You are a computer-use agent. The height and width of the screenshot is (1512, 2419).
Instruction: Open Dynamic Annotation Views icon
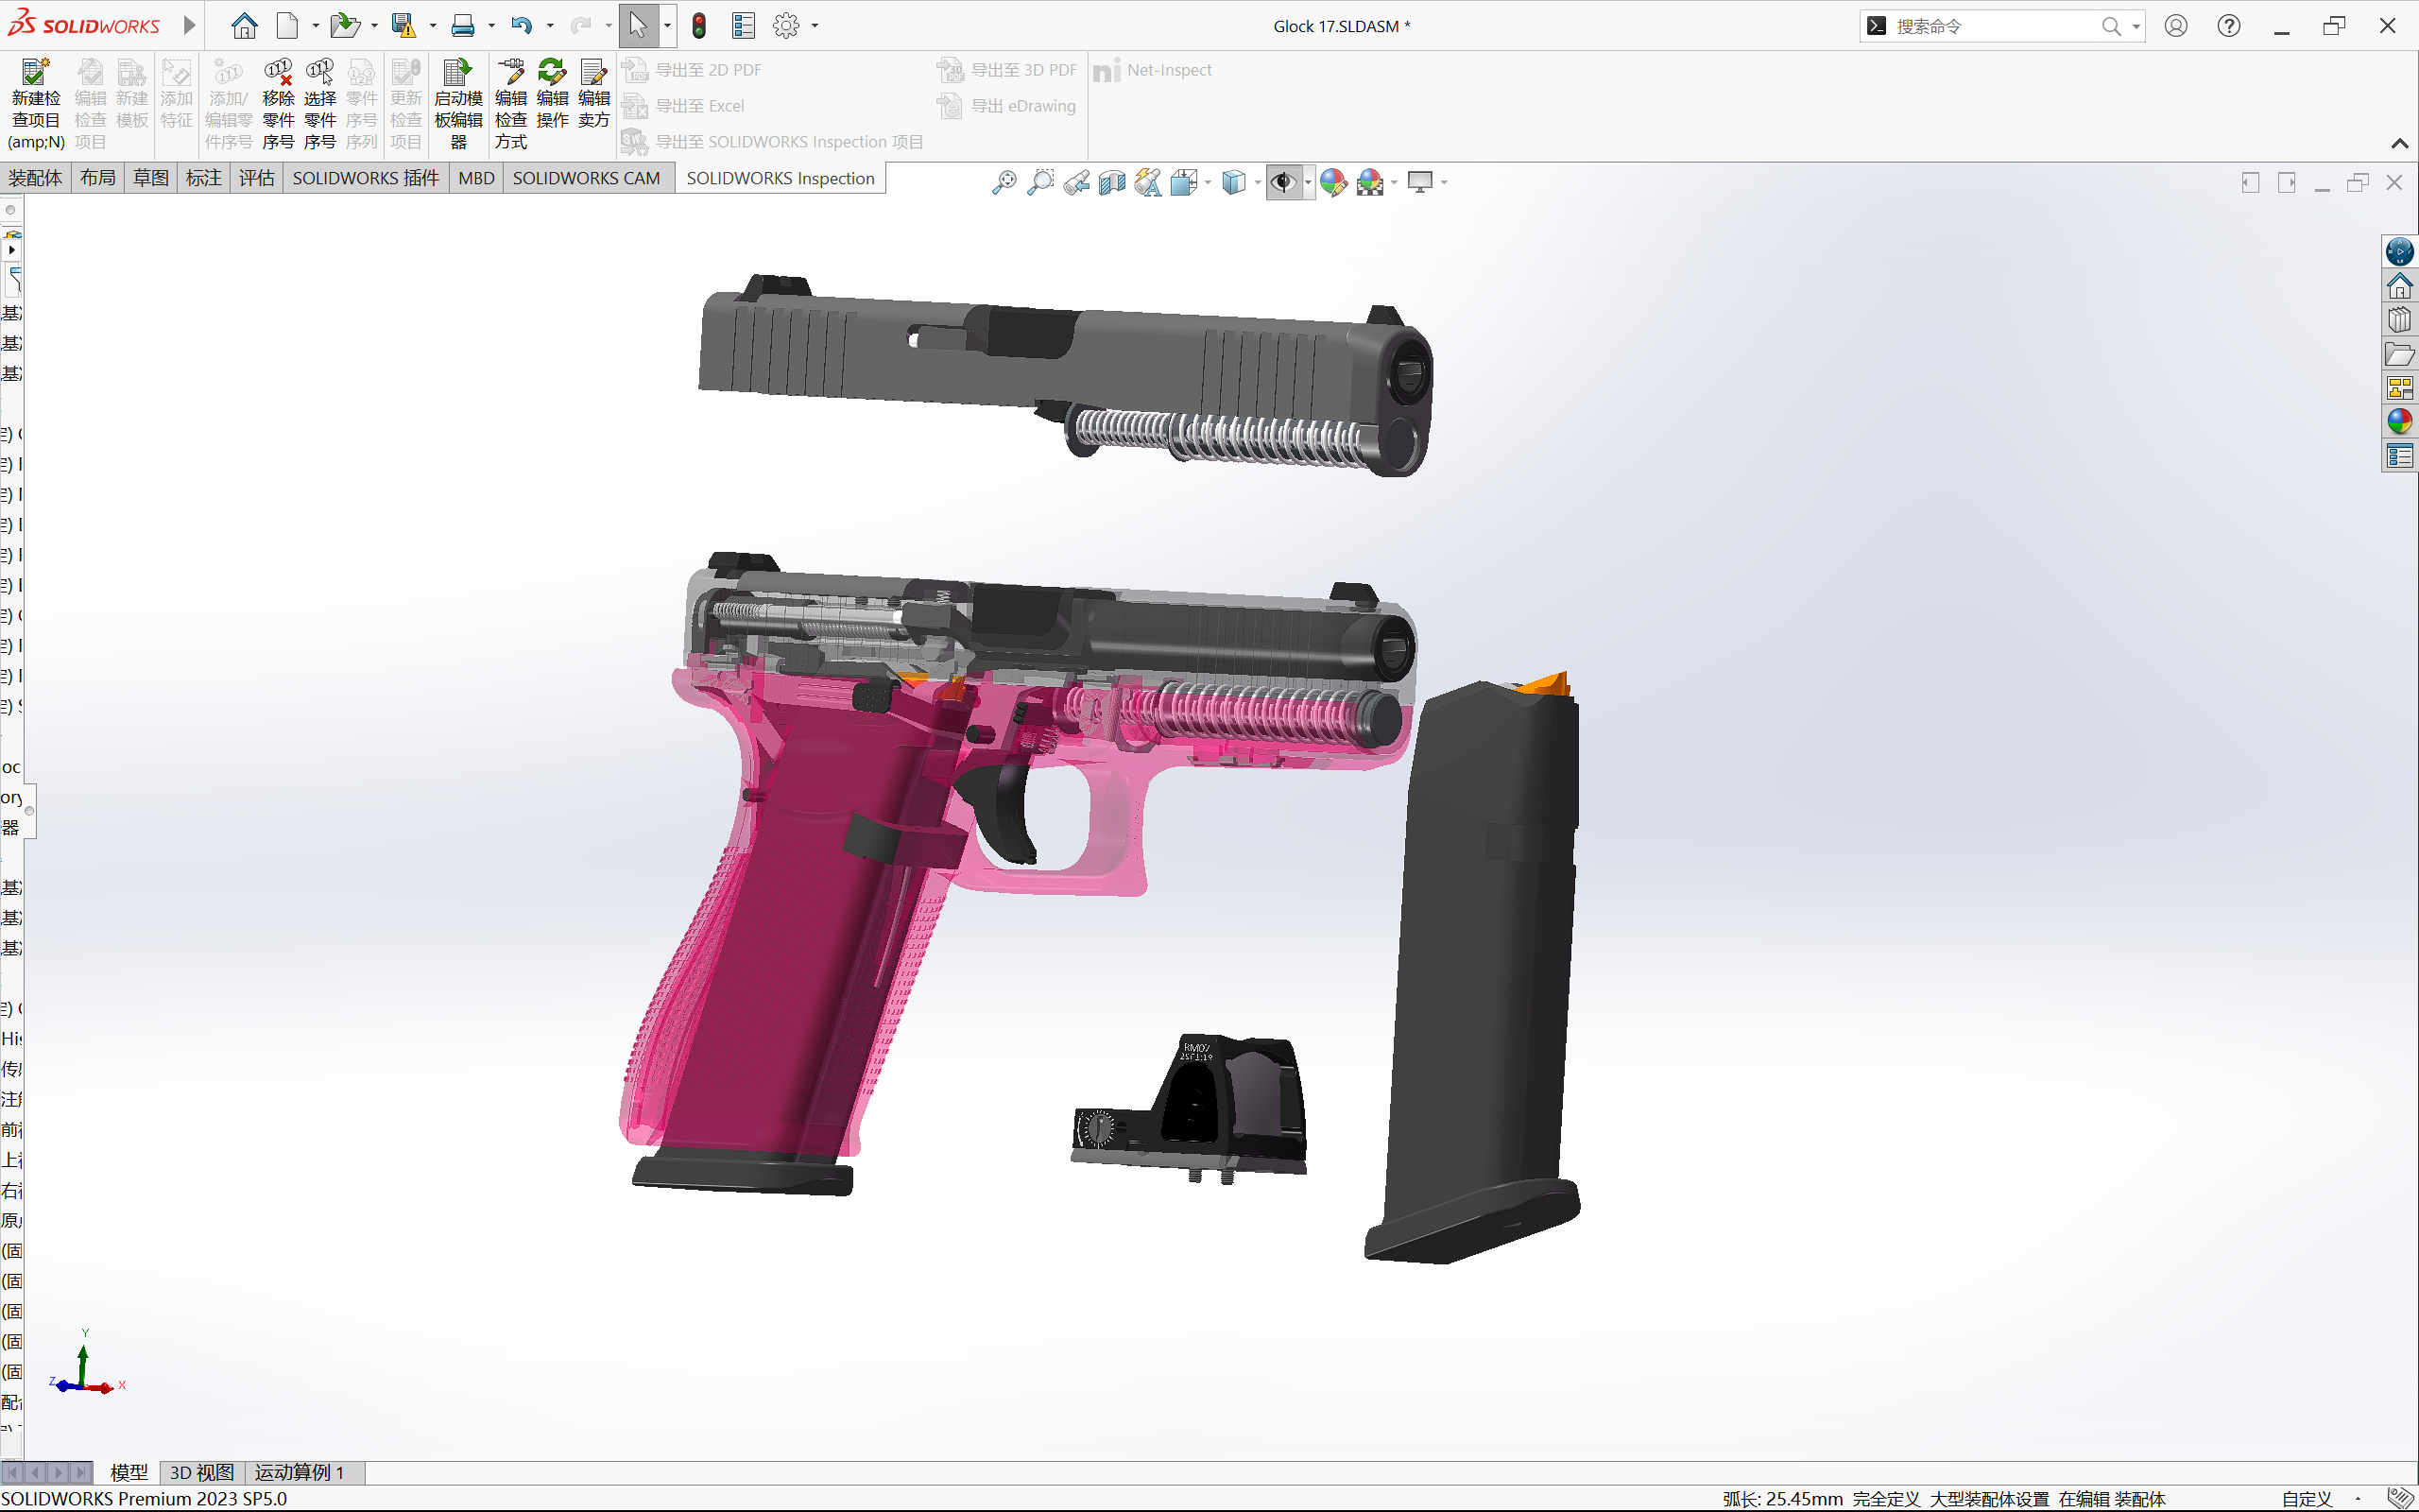(1147, 182)
